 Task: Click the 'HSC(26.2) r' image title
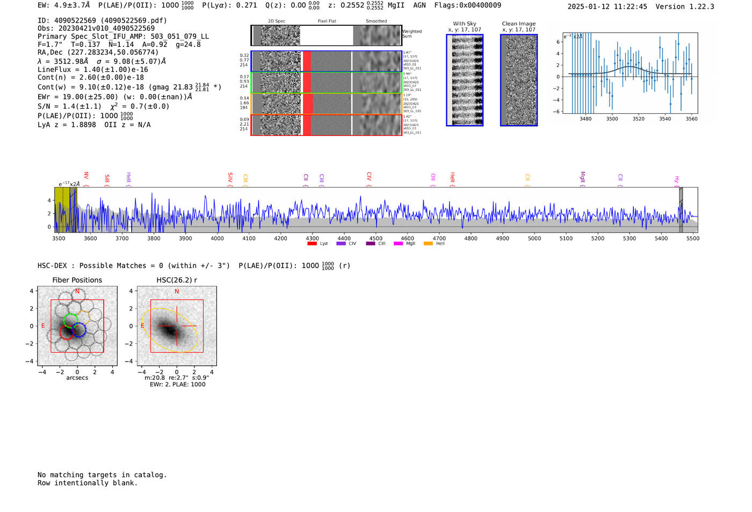pos(177,280)
